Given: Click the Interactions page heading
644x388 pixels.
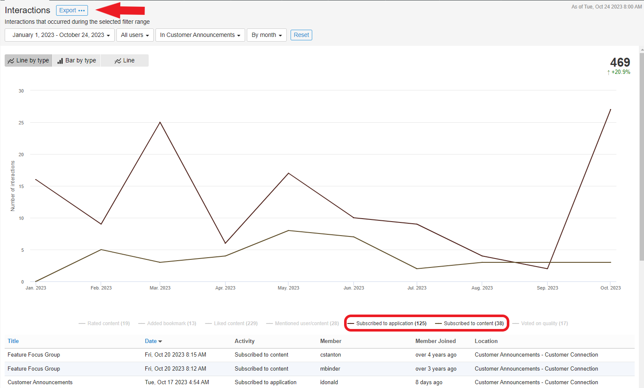Looking at the screenshot, I should coord(28,10).
